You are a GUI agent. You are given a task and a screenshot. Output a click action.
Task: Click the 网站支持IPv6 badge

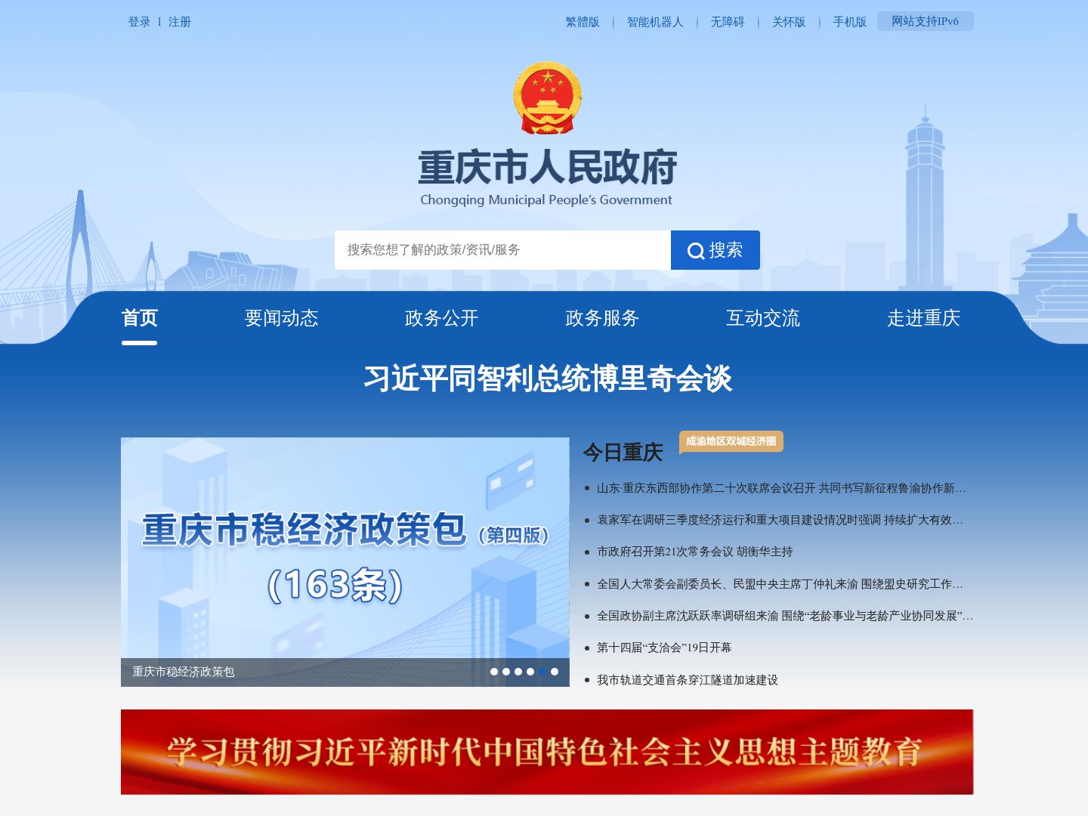point(926,21)
